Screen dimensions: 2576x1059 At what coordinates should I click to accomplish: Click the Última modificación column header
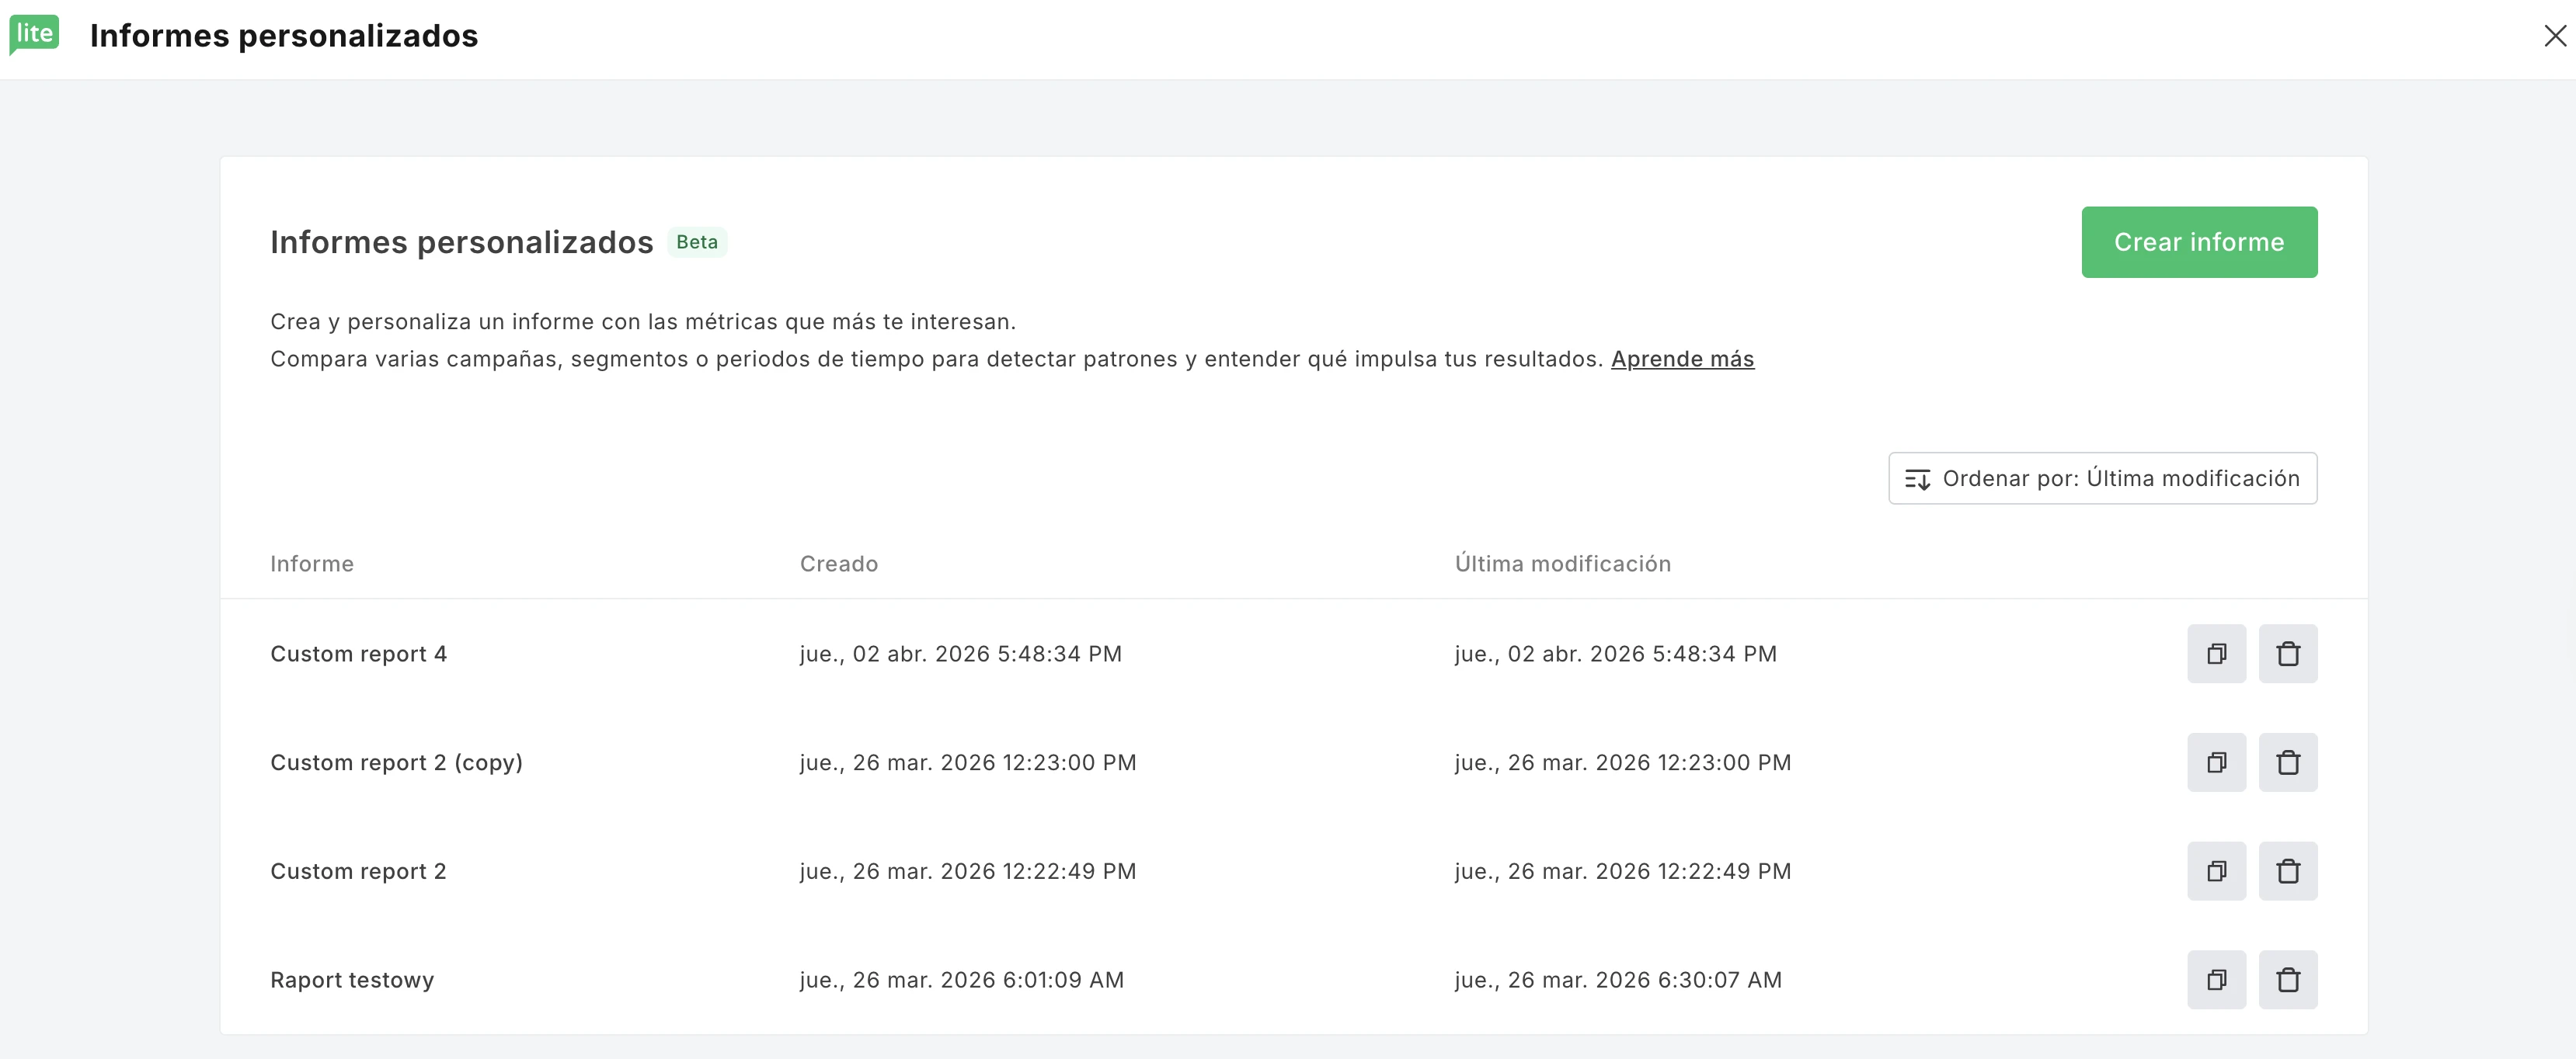(x=1562, y=564)
